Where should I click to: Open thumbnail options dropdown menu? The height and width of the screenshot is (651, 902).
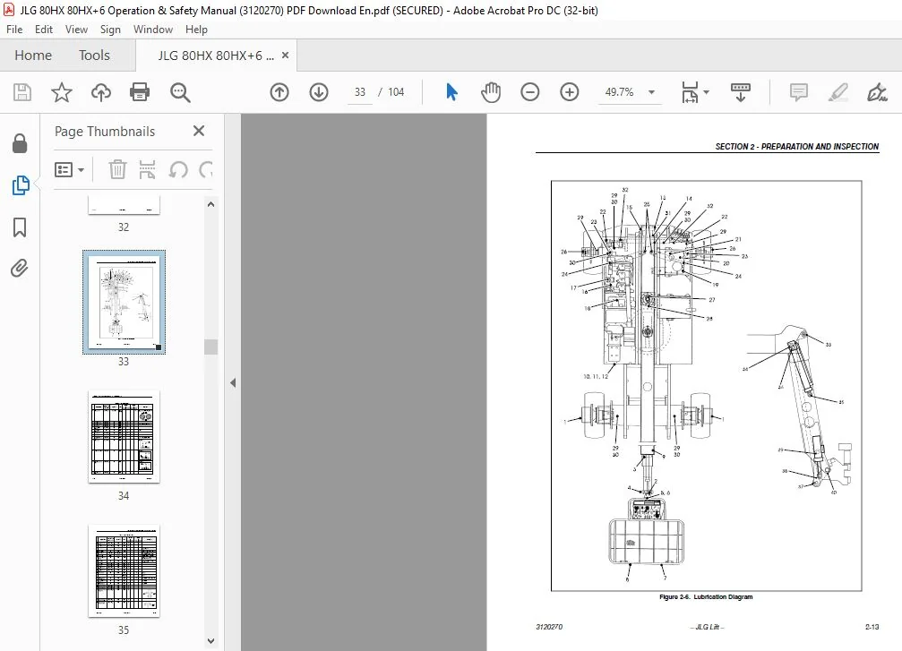(70, 169)
